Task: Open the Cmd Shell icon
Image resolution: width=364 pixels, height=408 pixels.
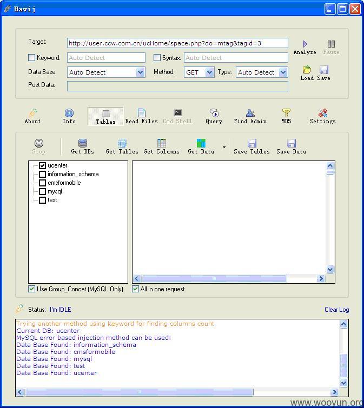Action: [178, 112]
